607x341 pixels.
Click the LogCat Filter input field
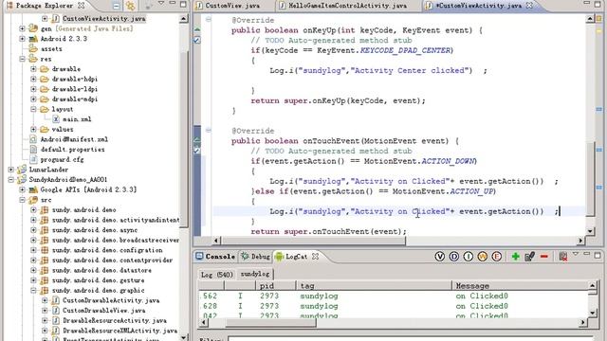click(411, 338)
